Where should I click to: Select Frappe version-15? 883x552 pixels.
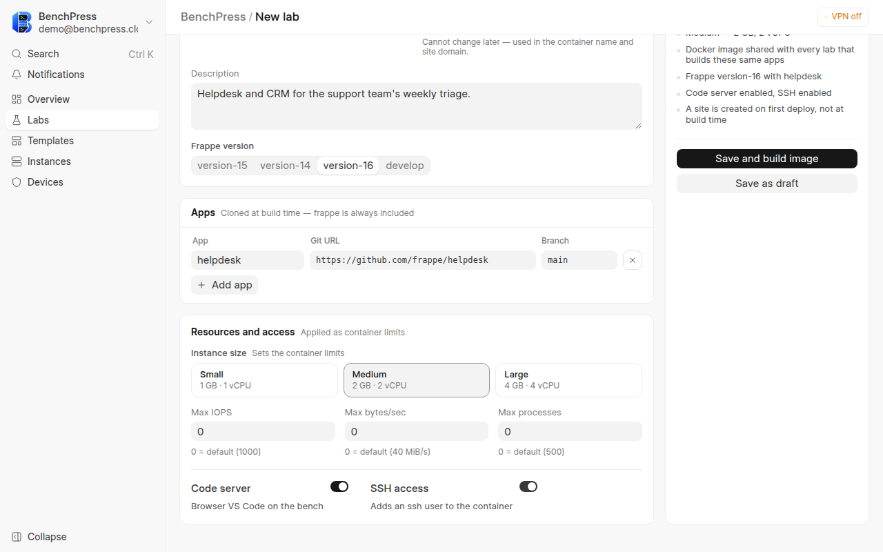point(222,166)
